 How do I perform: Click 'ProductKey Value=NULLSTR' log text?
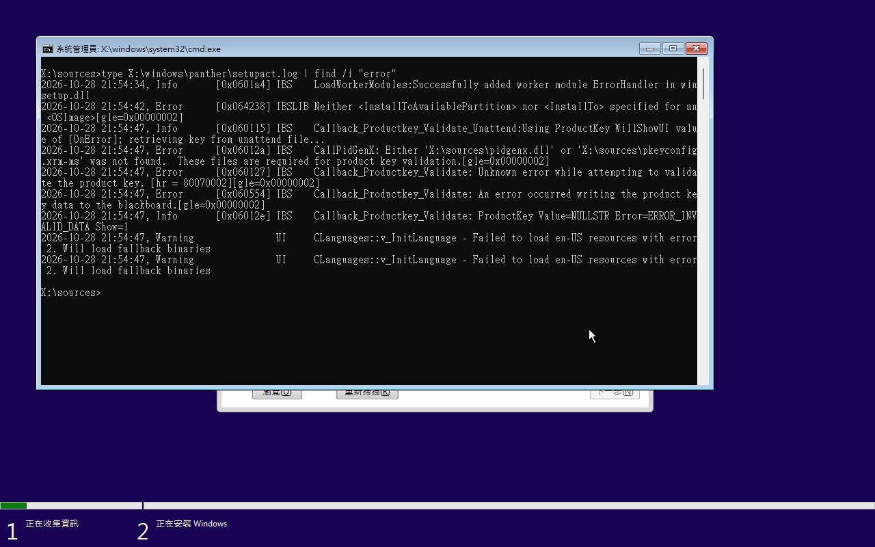tap(543, 216)
